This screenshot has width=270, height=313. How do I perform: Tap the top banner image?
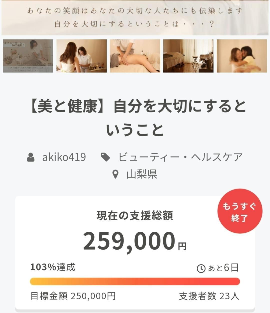tap(135, 17)
